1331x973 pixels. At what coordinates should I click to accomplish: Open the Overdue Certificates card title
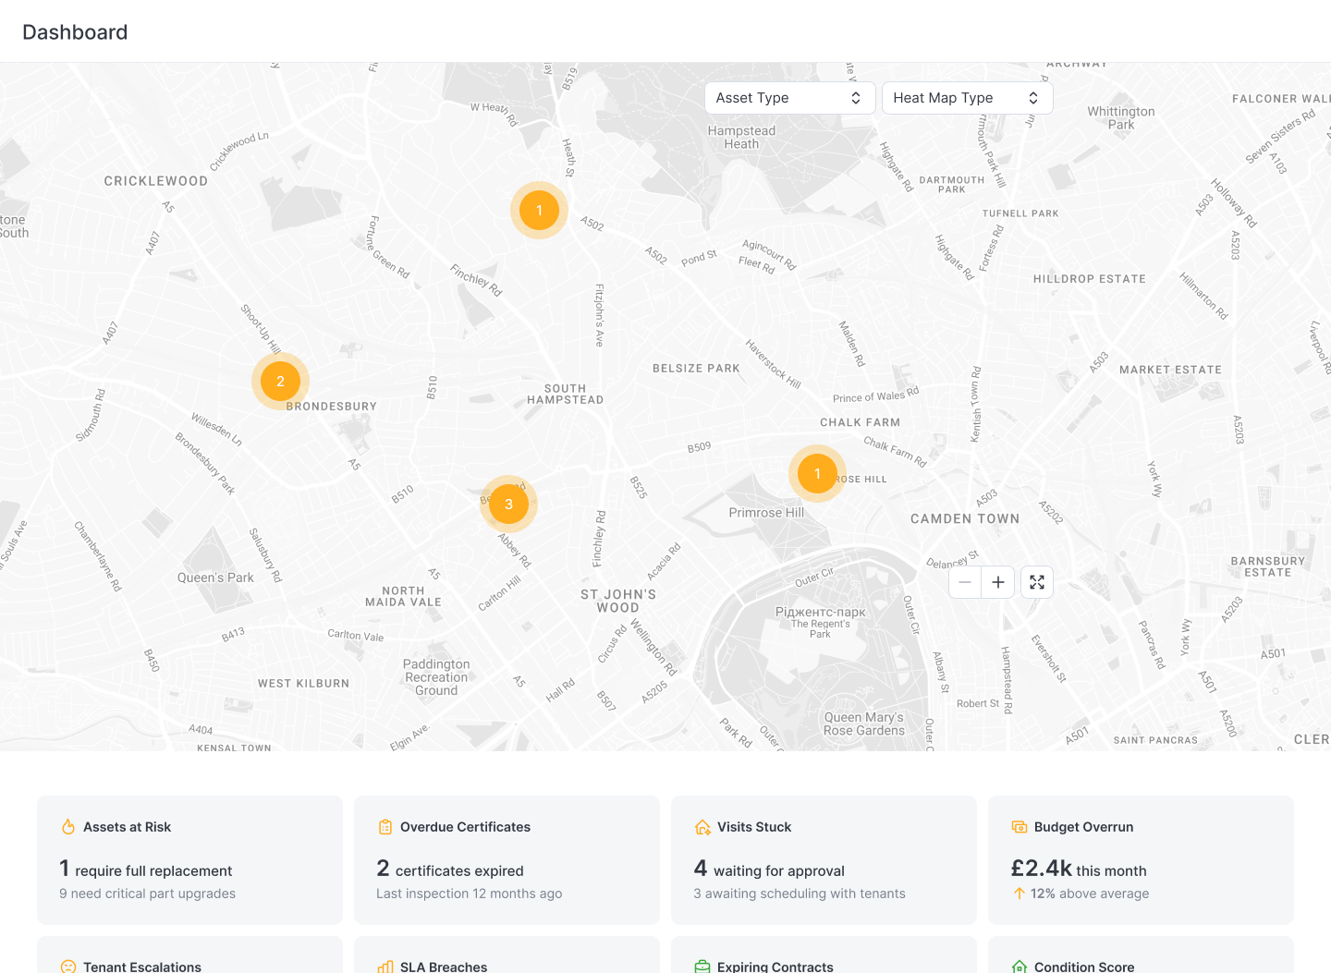(x=465, y=827)
